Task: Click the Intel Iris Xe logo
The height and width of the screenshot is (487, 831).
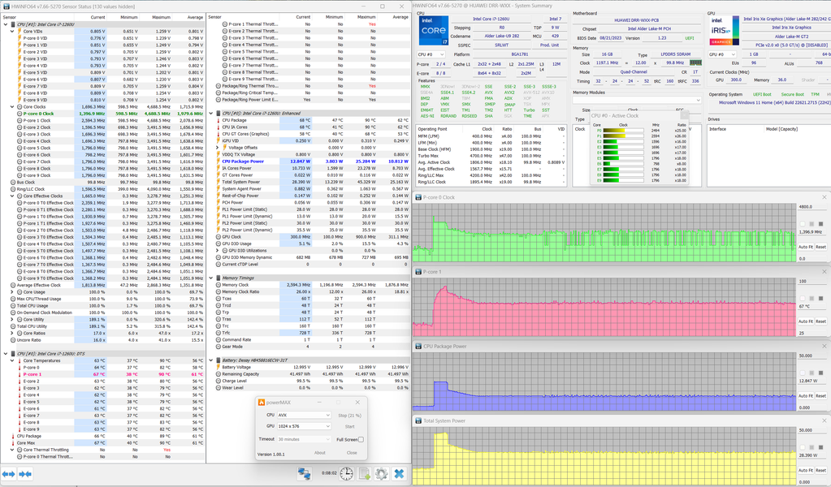Action: click(x=723, y=32)
